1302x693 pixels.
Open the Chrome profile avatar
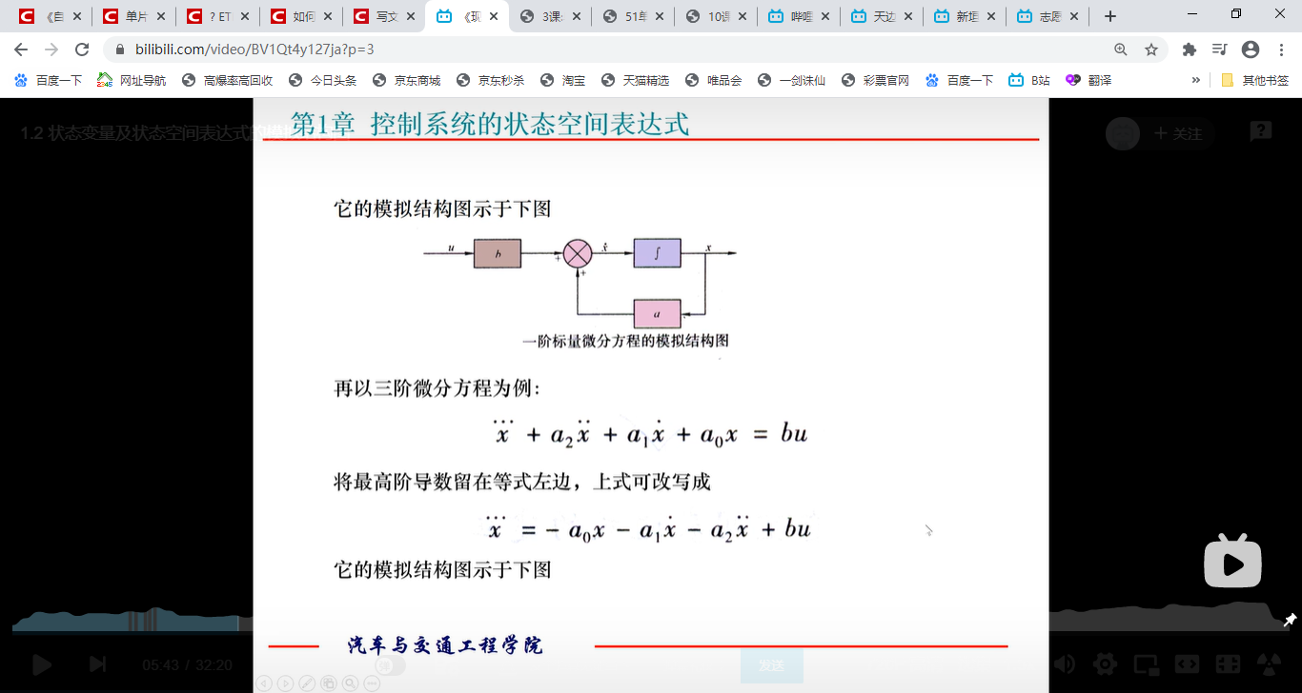1251,49
